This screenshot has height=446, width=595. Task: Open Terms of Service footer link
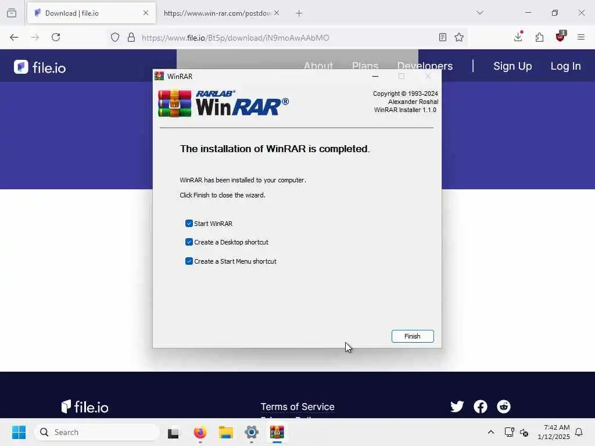coord(297,407)
